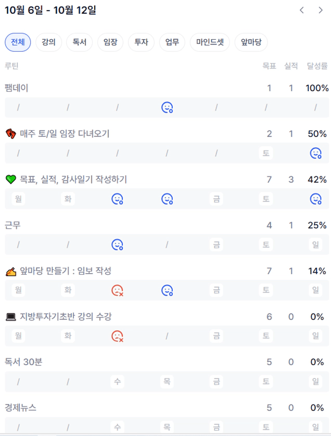
Task: Switch to the 강의 category tab
Action: click(x=48, y=42)
